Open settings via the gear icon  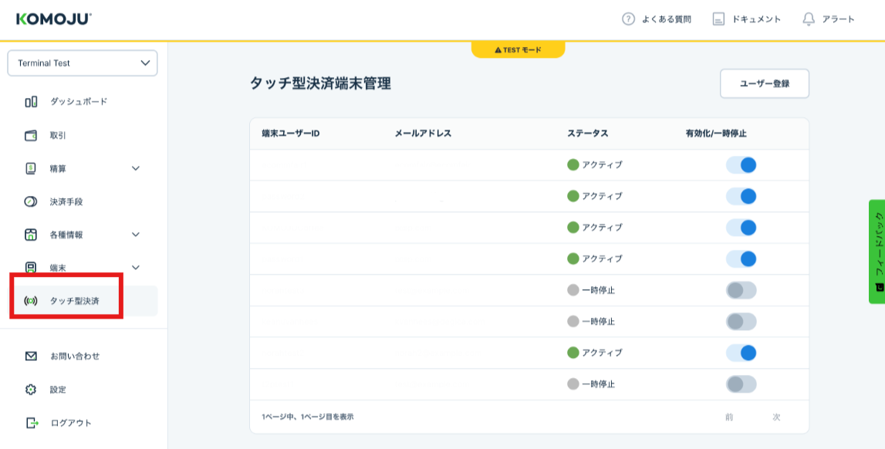point(31,390)
